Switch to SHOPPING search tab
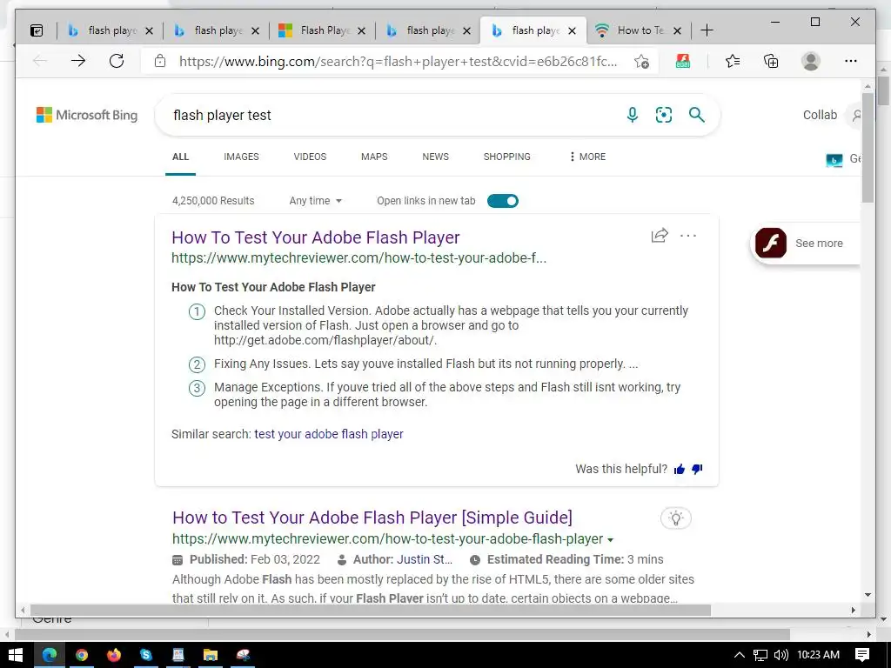 [x=507, y=157]
